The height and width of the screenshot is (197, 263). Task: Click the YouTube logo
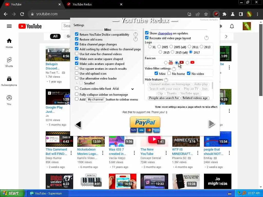[x=30, y=26]
